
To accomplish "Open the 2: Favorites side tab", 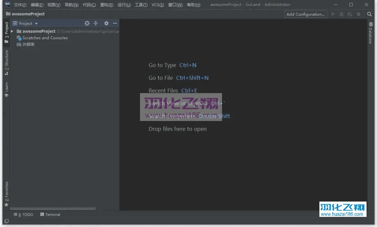I will click(6, 194).
